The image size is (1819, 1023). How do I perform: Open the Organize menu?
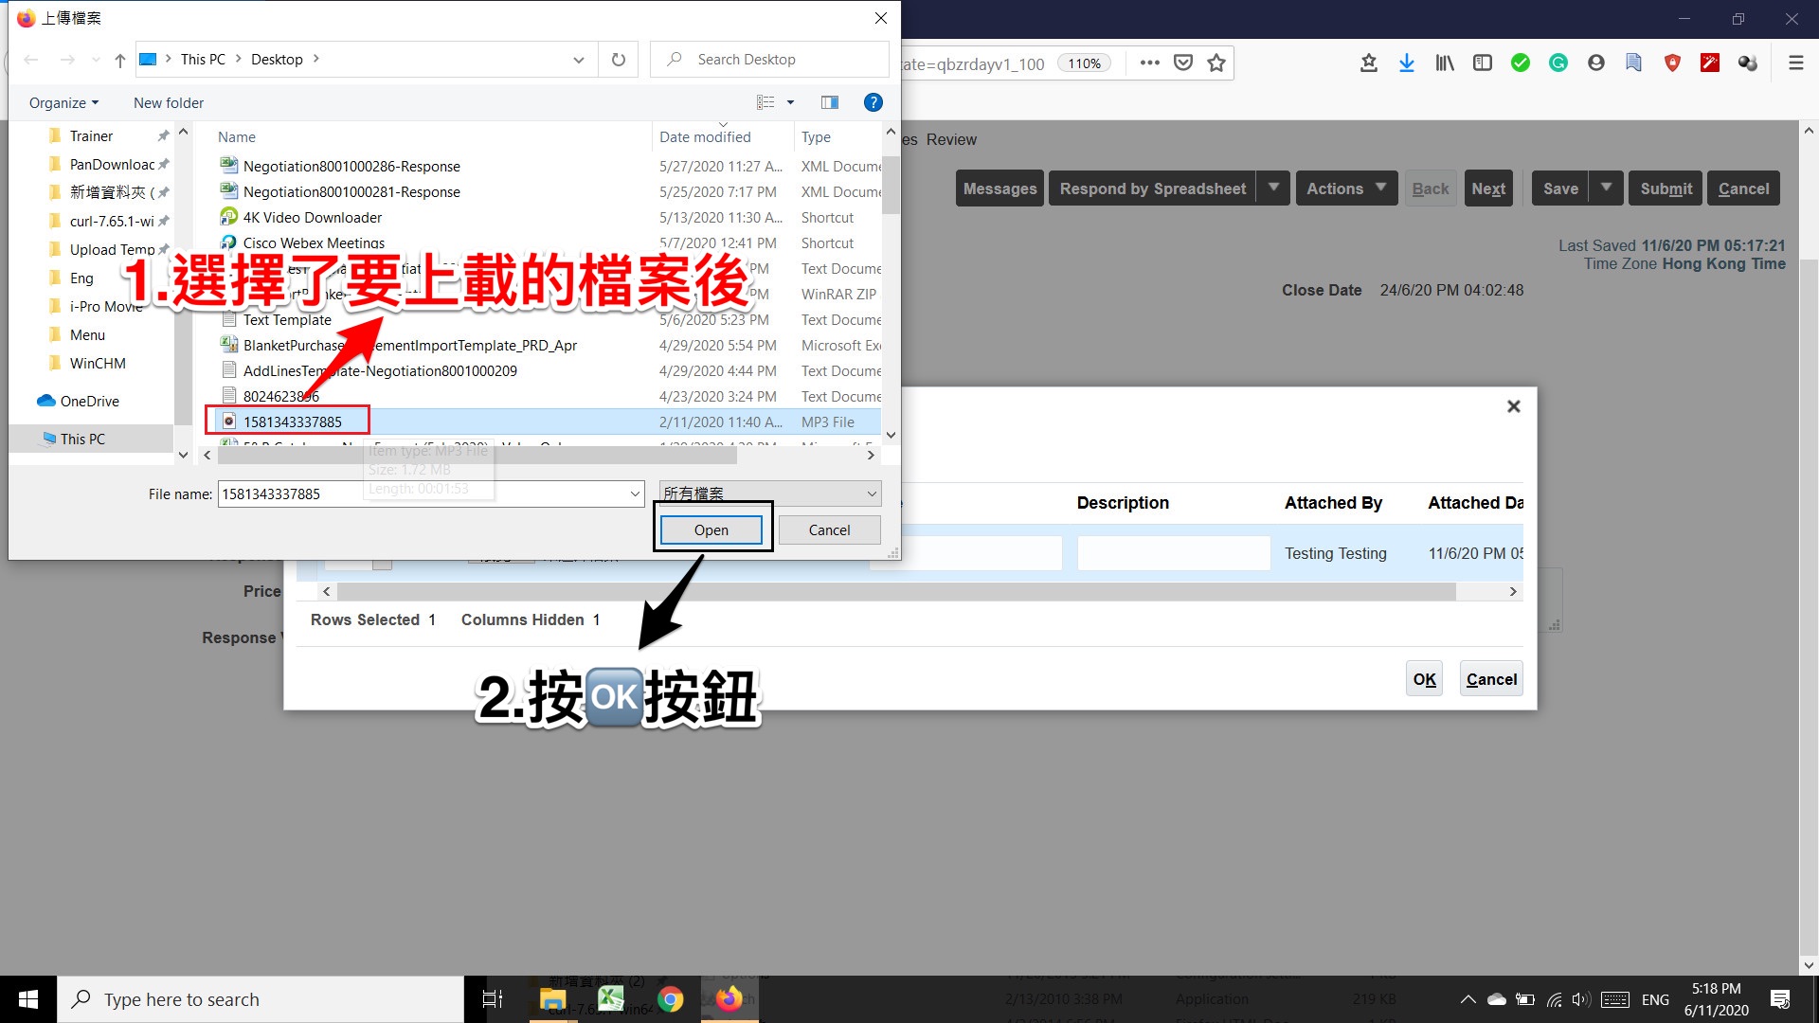coord(63,102)
